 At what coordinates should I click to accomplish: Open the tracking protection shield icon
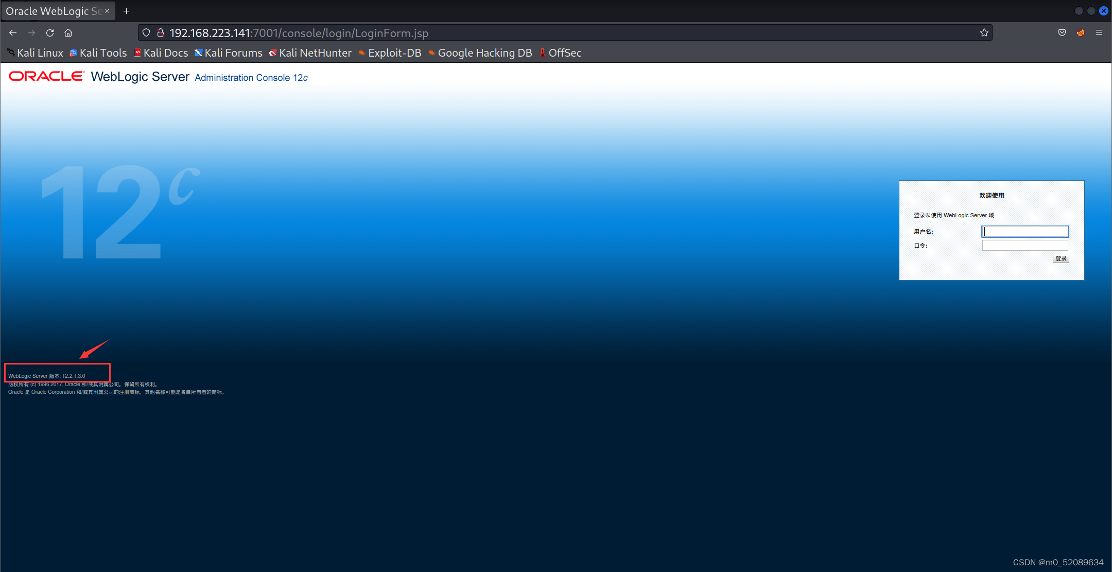point(146,33)
